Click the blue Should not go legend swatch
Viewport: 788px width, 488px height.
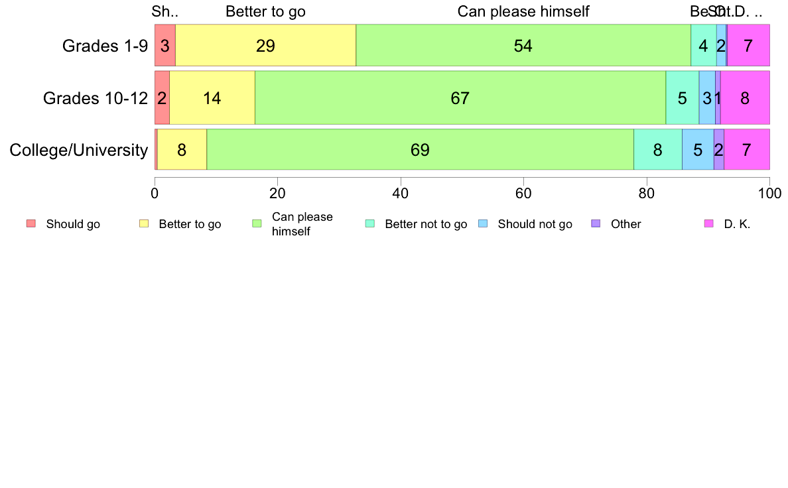[x=483, y=223]
